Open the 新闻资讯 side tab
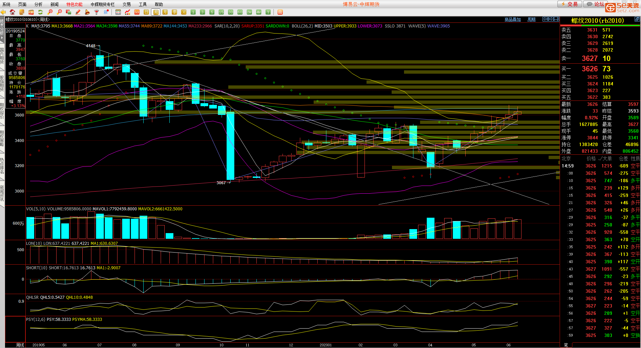641x348 pixels. coord(2,193)
